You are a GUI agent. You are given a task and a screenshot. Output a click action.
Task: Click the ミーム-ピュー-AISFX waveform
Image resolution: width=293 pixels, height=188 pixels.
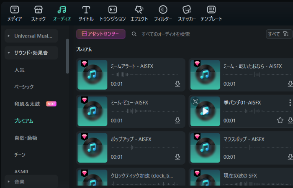click(x=144, y=111)
